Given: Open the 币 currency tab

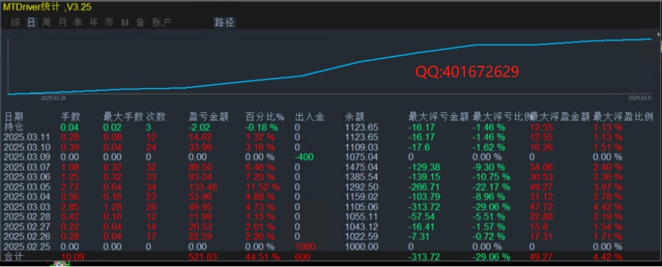Looking at the screenshot, I should coord(109,22).
